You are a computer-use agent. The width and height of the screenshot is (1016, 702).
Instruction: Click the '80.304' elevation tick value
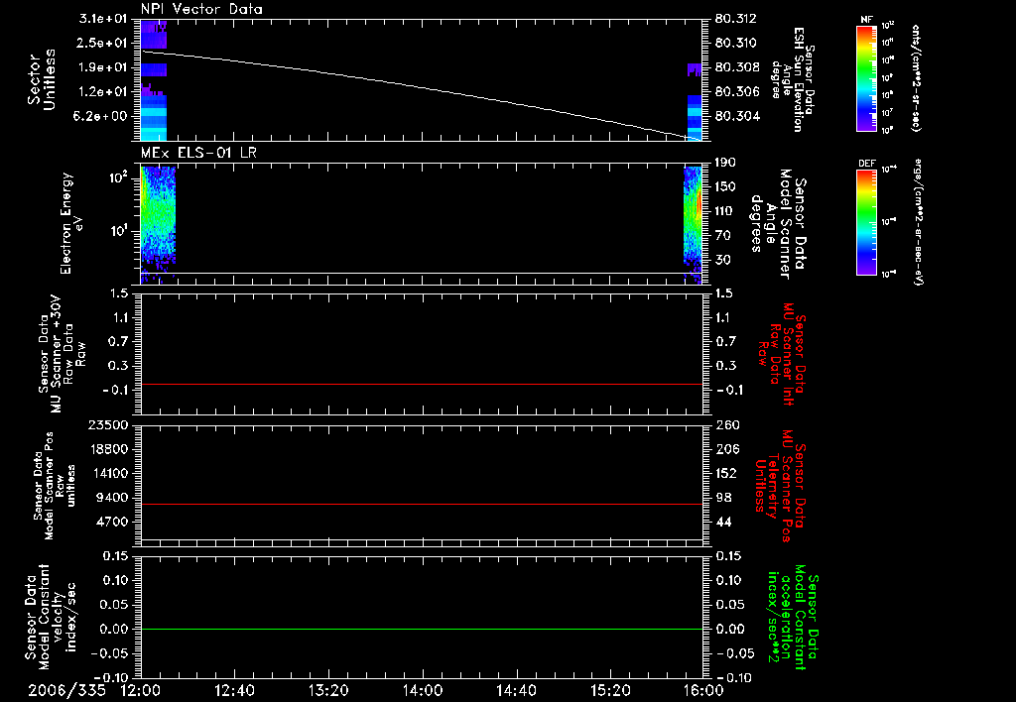tap(735, 117)
